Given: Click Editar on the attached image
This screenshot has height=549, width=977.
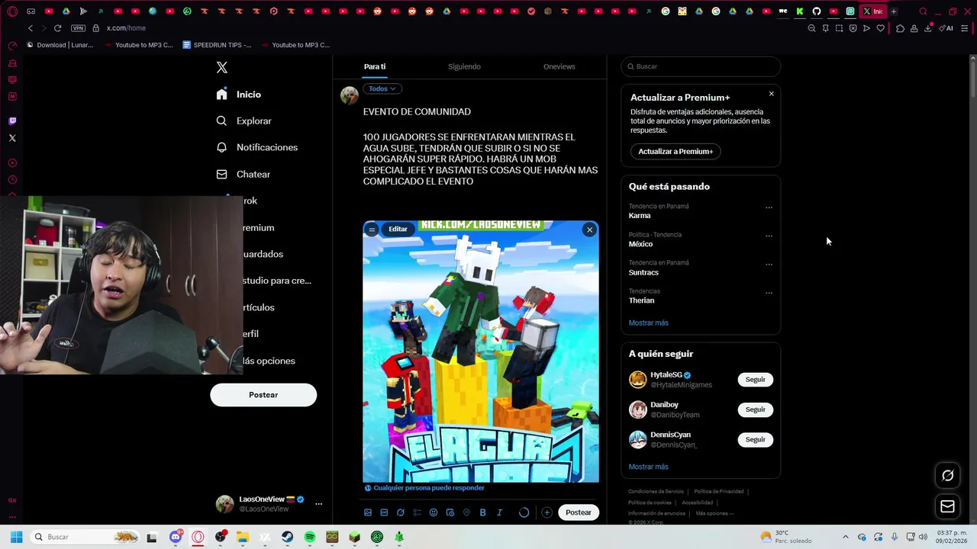Looking at the screenshot, I should [398, 229].
